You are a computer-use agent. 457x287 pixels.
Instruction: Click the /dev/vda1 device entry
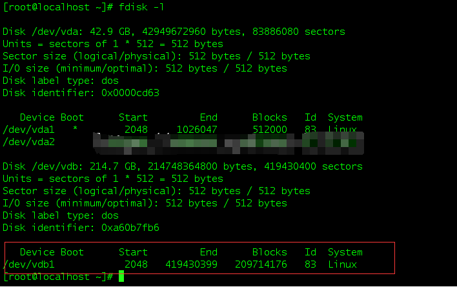click(28, 130)
